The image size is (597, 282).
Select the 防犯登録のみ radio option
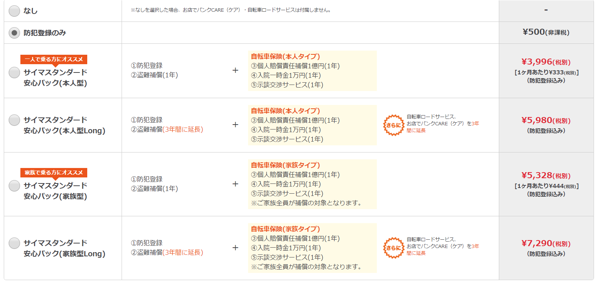[x=14, y=33]
